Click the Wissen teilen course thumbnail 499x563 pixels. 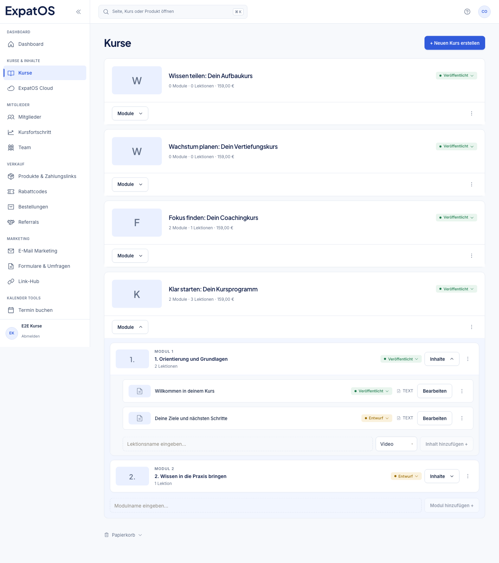coord(137,80)
